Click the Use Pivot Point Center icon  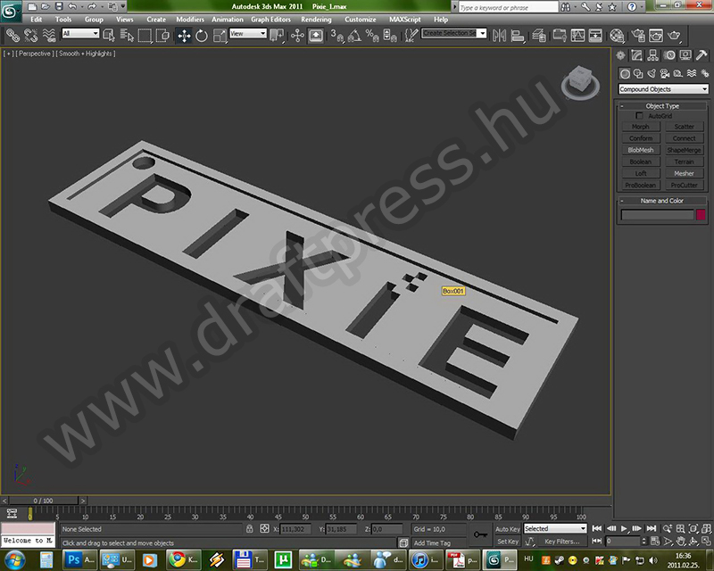[x=277, y=36]
